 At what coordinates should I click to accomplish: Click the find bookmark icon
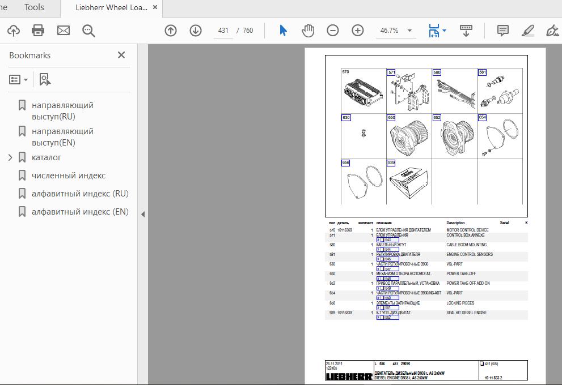point(45,79)
